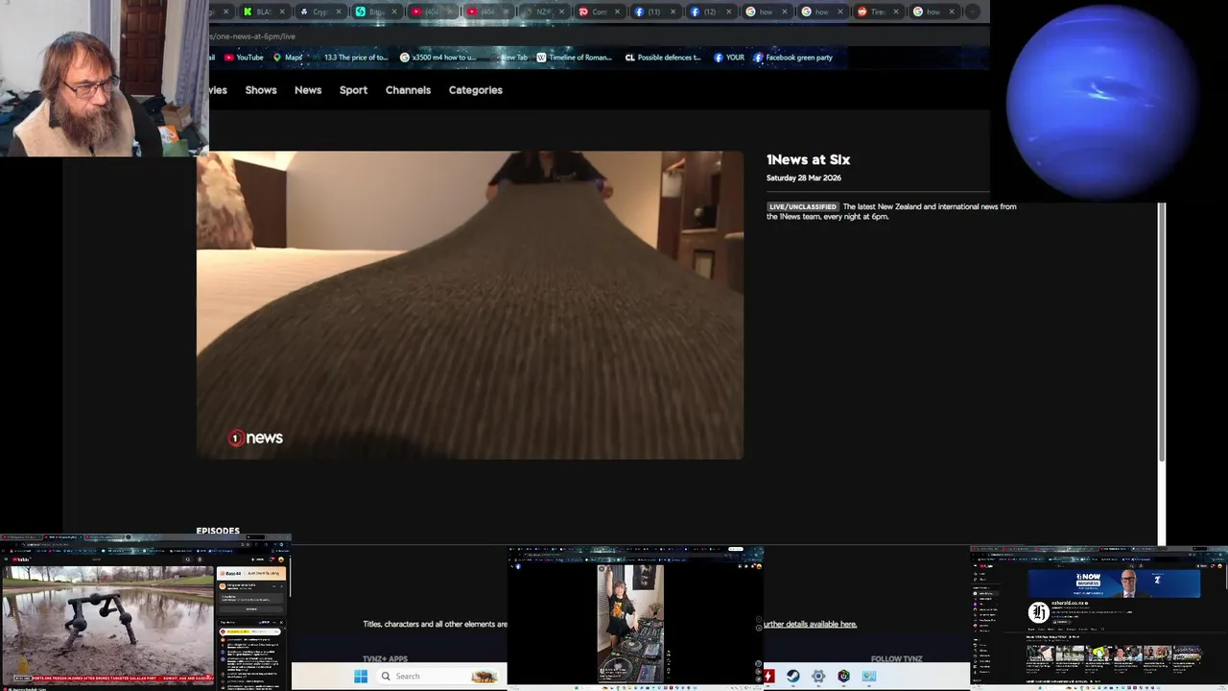Click the Saturday 28 Mar 2026 date
The height and width of the screenshot is (691, 1228).
804,179
